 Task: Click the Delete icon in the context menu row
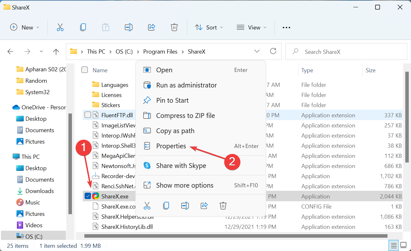tap(223, 206)
